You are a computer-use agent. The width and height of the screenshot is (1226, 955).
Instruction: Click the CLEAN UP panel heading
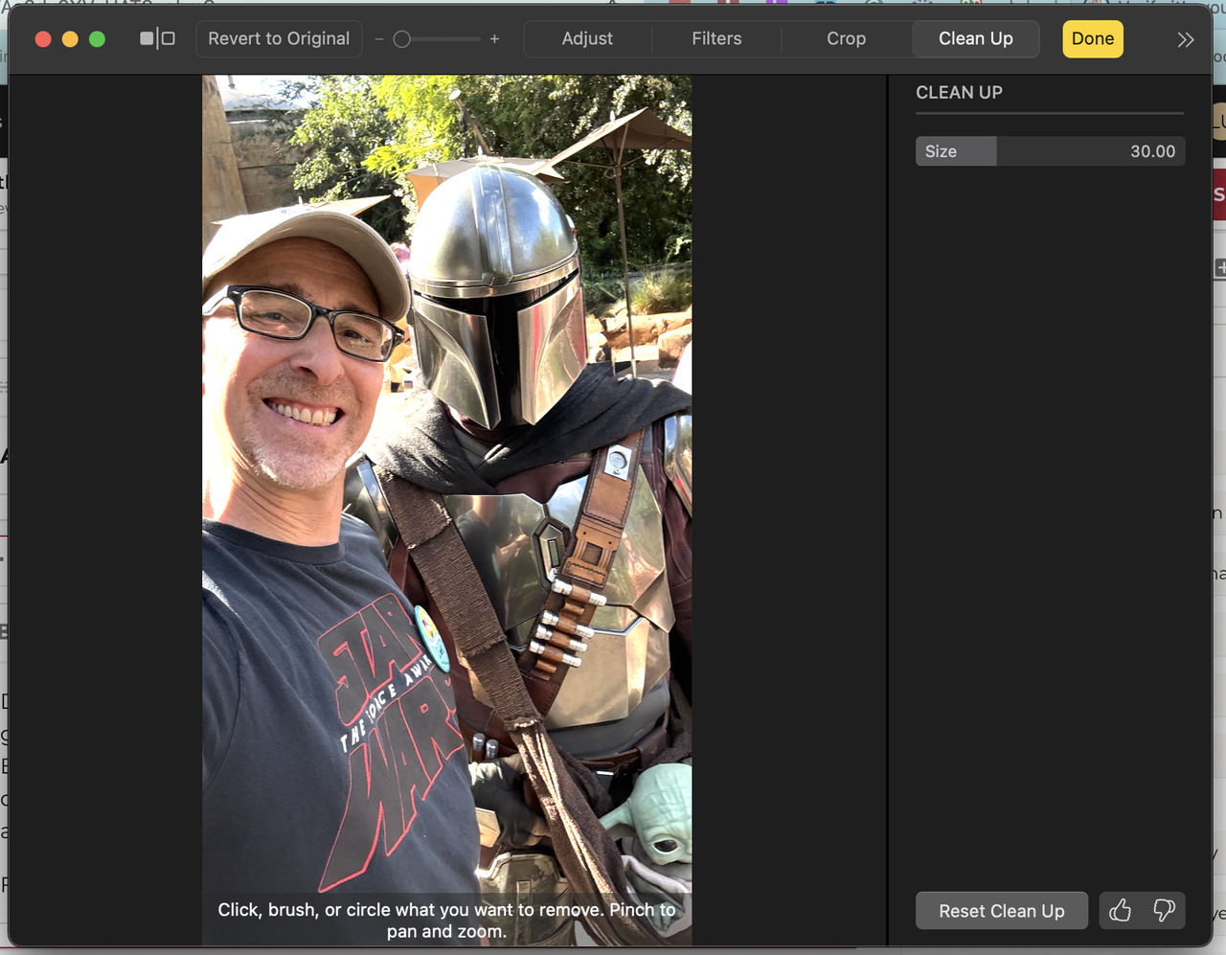(959, 93)
